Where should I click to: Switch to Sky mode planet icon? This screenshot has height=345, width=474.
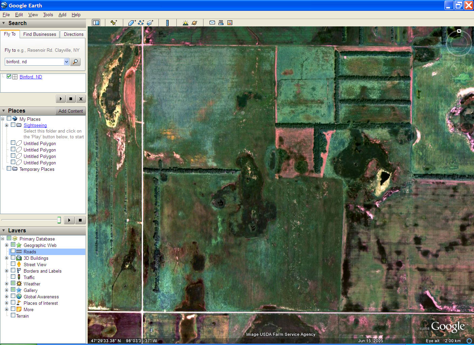[x=194, y=23]
